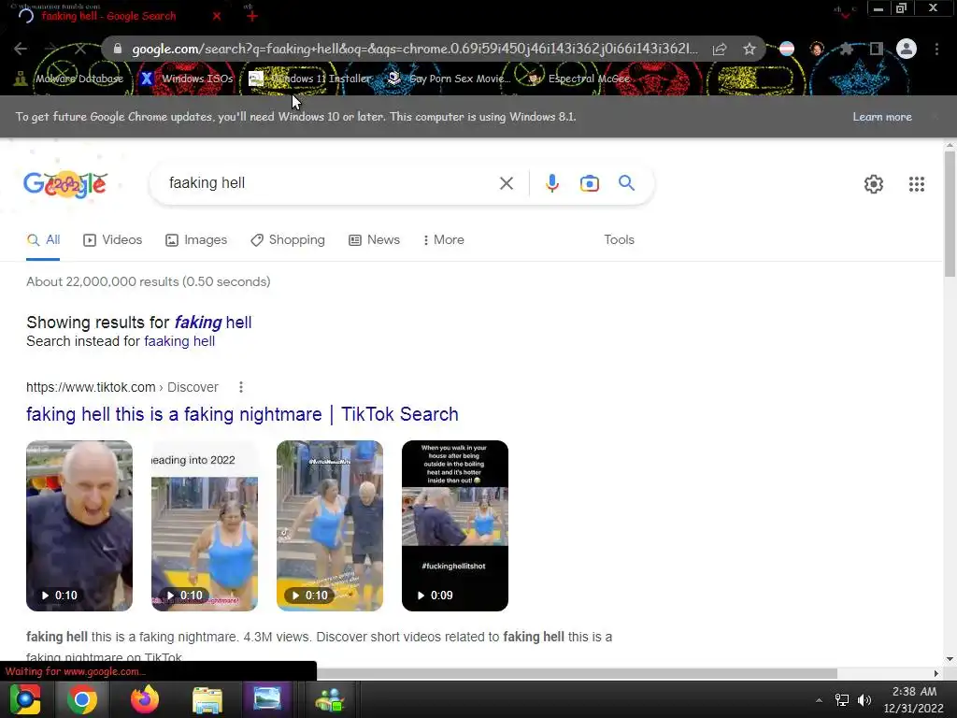Click the tiktok.com Discover URL breadcrumb
Image resolution: width=957 pixels, height=718 pixels.
click(x=122, y=387)
